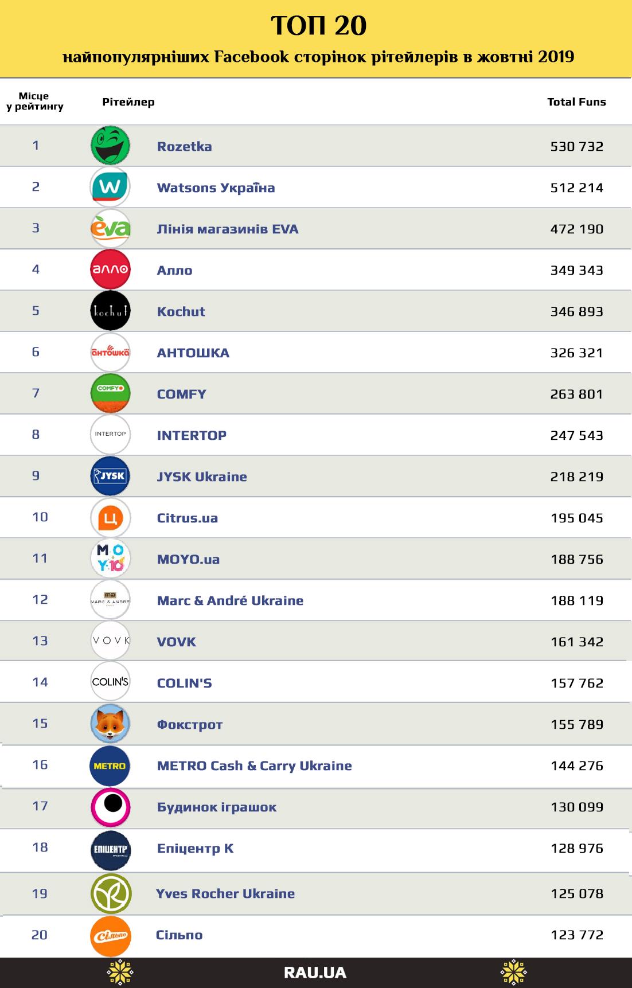
Task: Select the METRO blue and yellow logo
Action: pyautogui.click(x=110, y=766)
